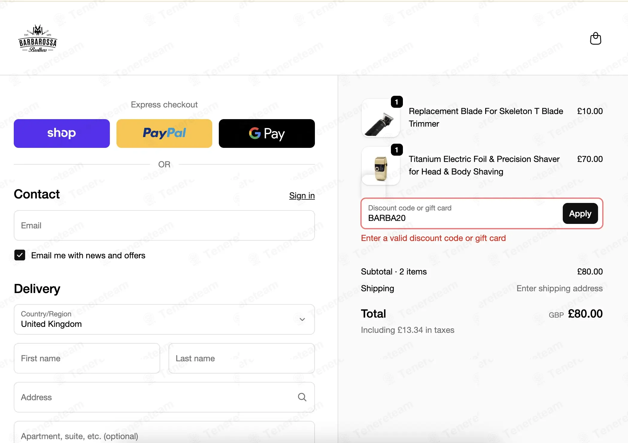Focus the First name field

(87, 358)
